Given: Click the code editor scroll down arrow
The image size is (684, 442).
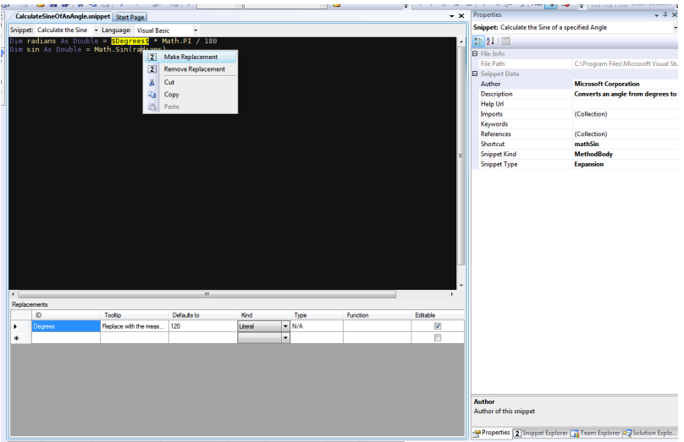Looking at the screenshot, I should point(461,286).
